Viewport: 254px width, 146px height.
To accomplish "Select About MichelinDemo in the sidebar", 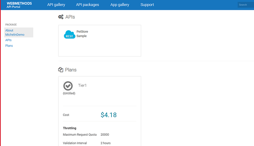I will (19, 32).
